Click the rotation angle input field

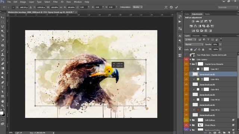(83, 7)
